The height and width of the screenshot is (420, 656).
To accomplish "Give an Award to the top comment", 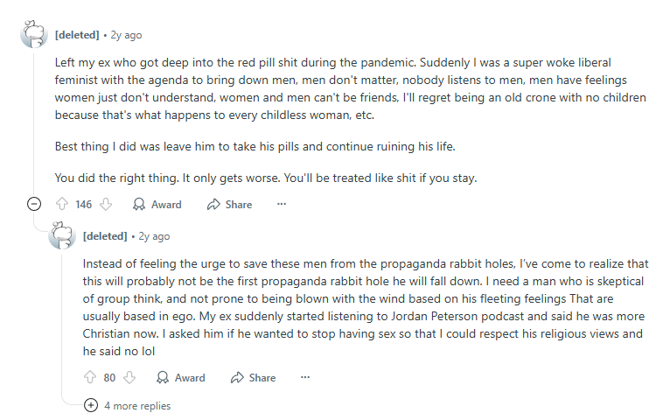I will click(157, 204).
